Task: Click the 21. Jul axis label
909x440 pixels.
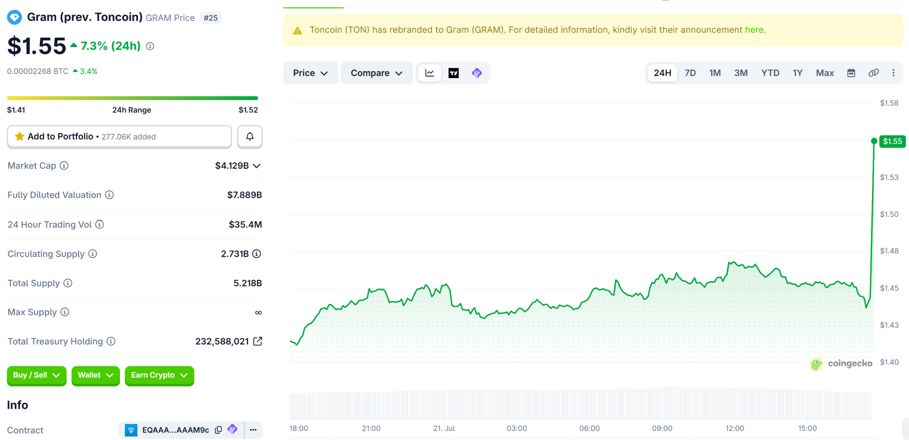Action: [444, 428]
